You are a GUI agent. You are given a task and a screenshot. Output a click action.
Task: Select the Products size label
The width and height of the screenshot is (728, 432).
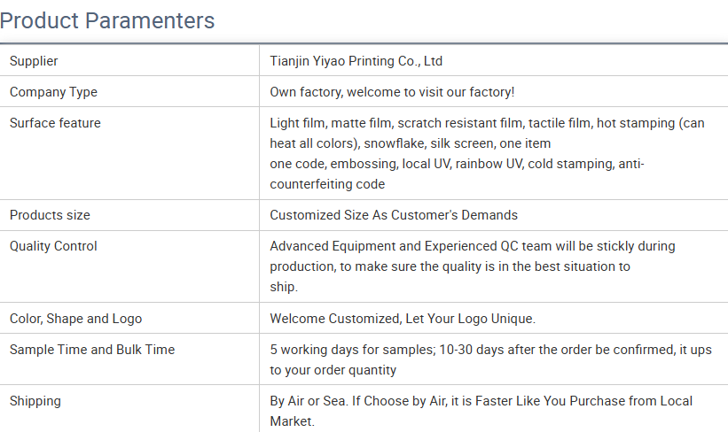point(50,215)
